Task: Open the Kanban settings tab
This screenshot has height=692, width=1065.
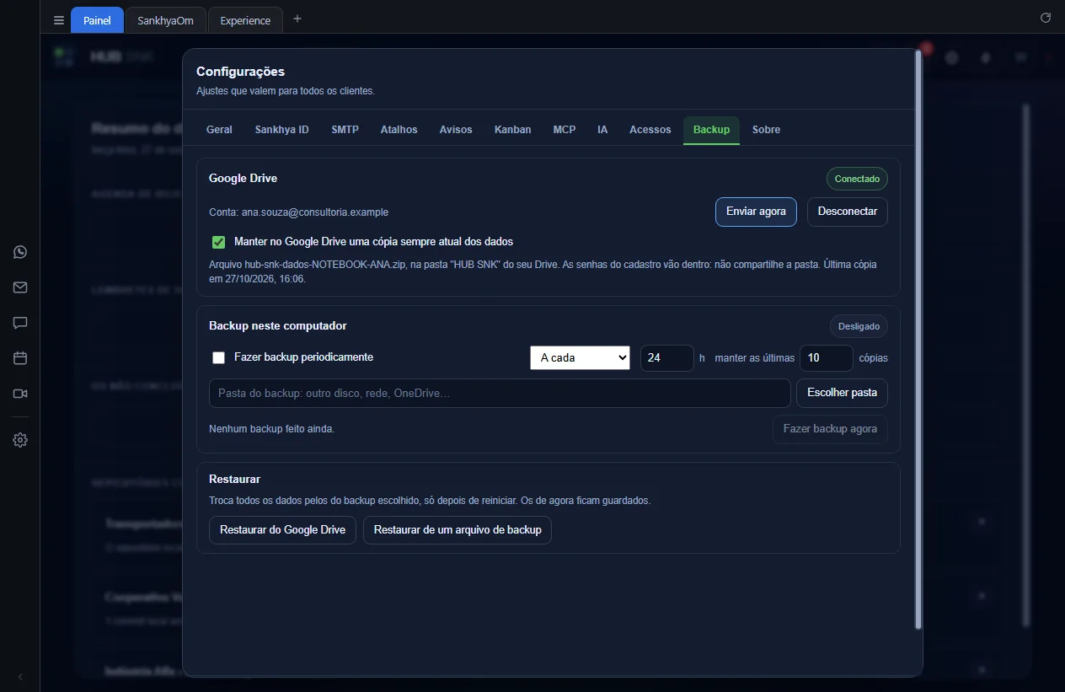Action: (x=513, y=130)
